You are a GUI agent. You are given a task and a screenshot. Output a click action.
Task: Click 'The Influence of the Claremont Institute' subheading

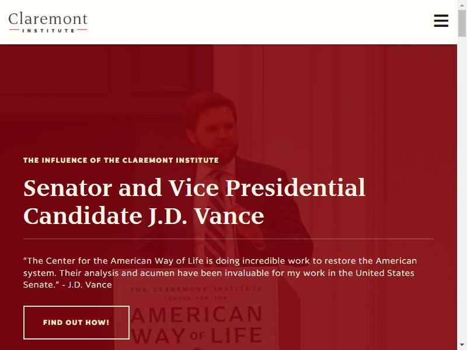(121, 160)
